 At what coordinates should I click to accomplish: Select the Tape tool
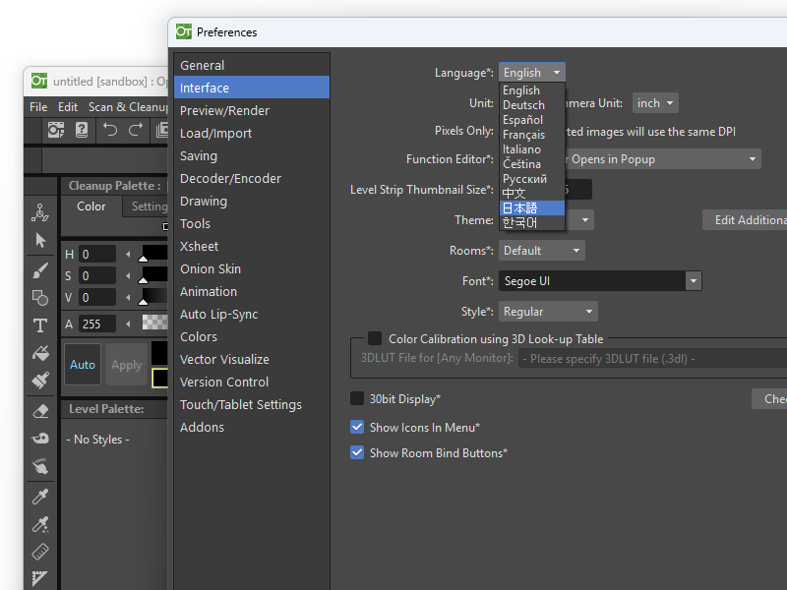click(x=40, y=439)
